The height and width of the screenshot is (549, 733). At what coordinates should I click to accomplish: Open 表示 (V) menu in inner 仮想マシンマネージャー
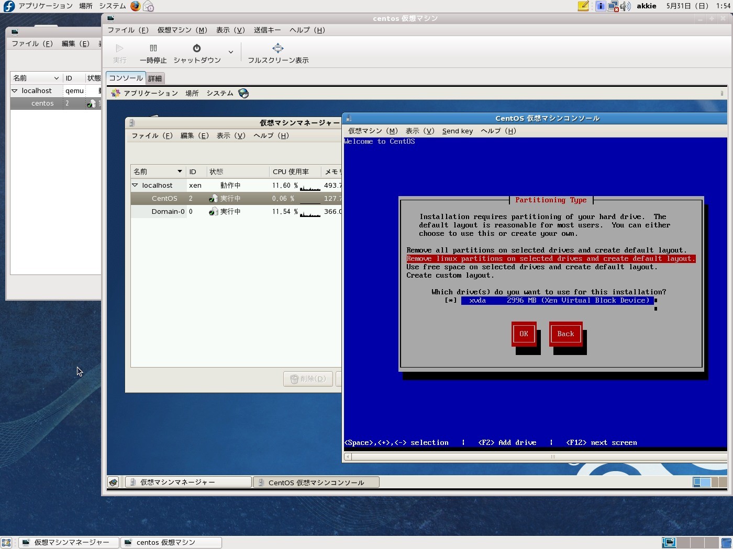(x=231, y=135)
